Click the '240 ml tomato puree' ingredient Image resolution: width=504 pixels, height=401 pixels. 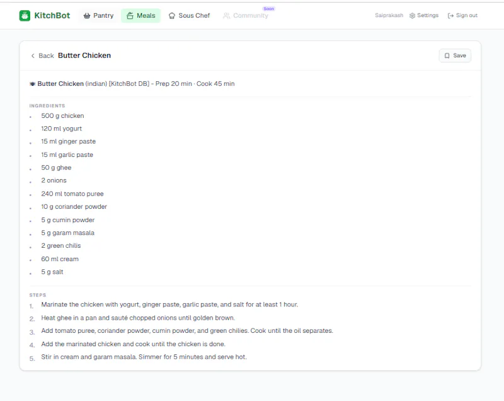coord(72,194)
